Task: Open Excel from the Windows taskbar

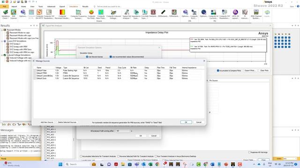Action: pos(150,164)
